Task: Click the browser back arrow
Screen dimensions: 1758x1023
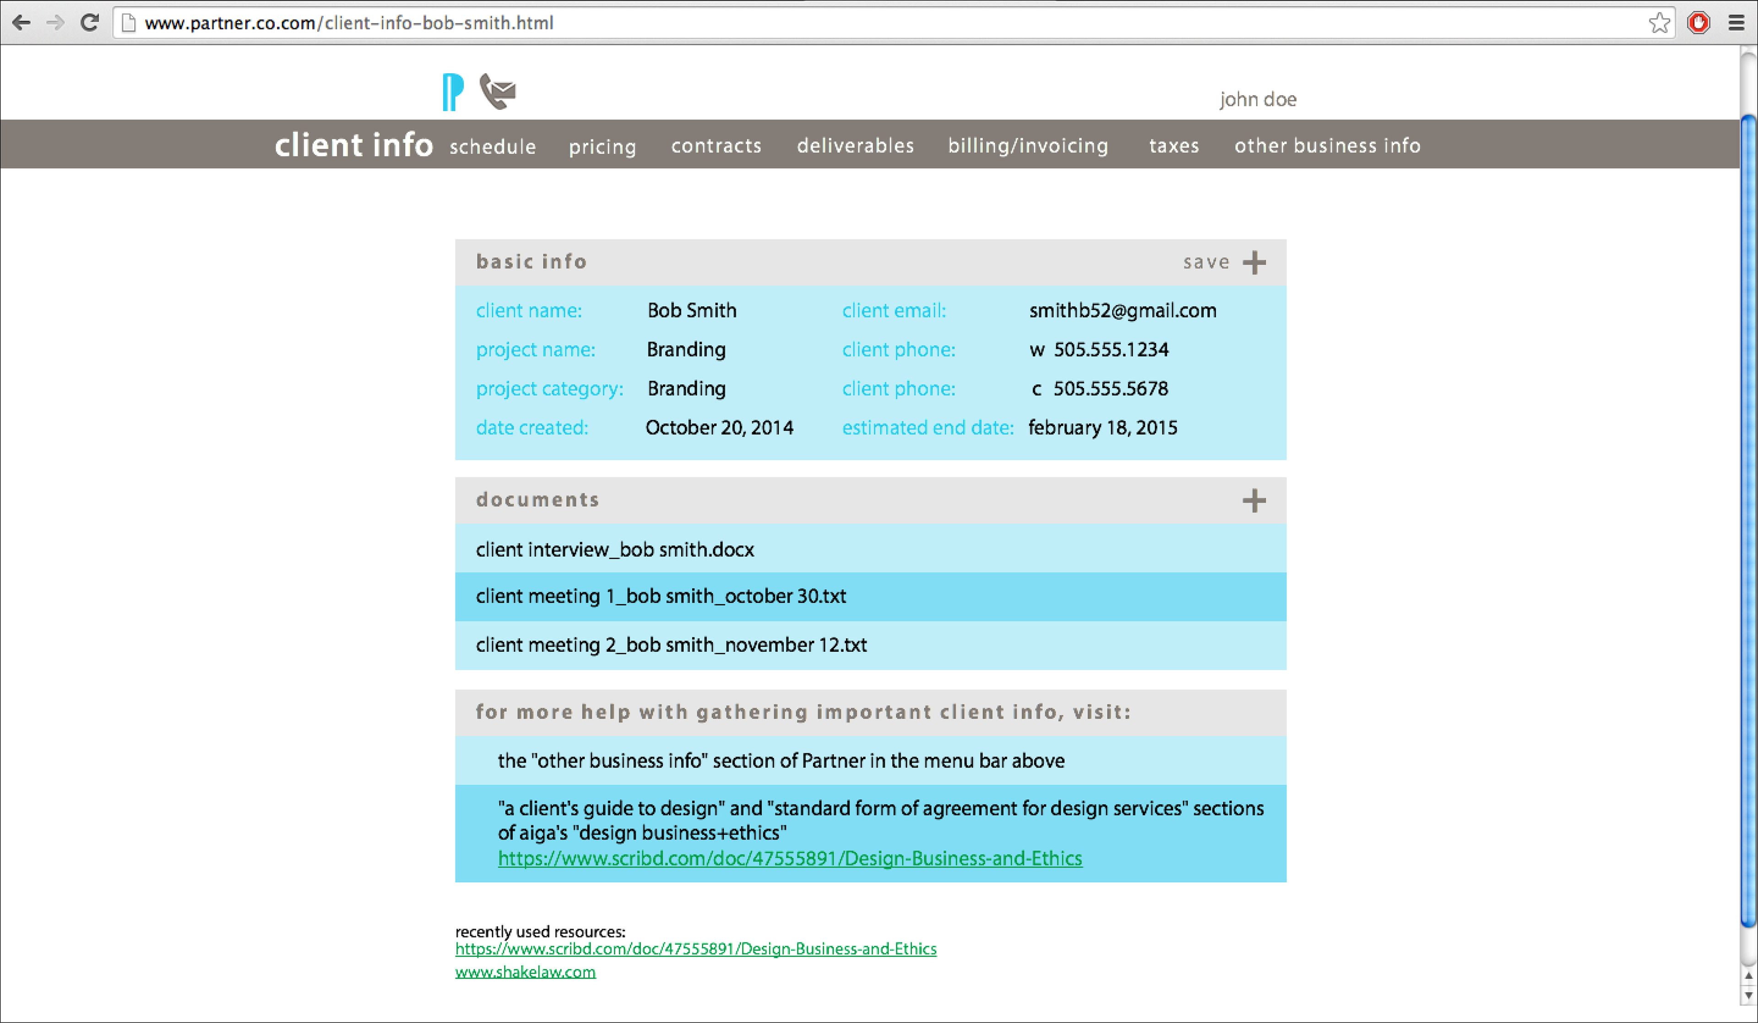Action: click(x=21, y=23)
